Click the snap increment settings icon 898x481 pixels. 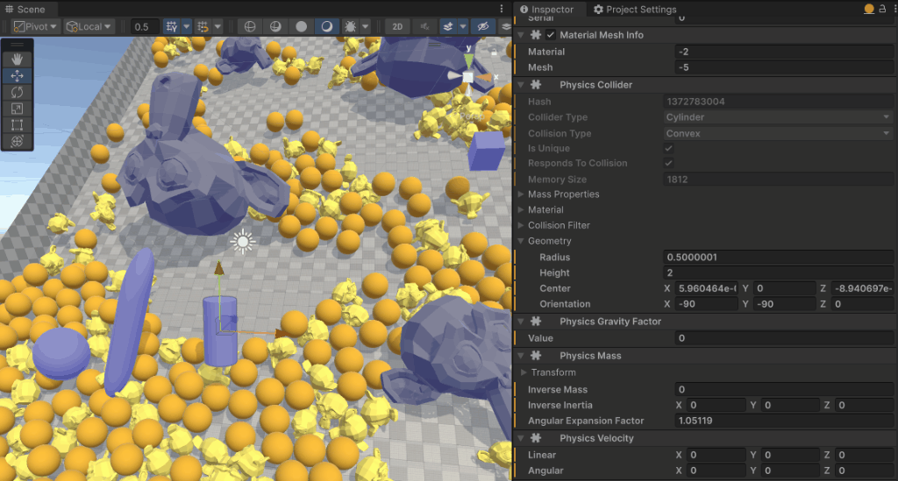[x=203, y=26]
